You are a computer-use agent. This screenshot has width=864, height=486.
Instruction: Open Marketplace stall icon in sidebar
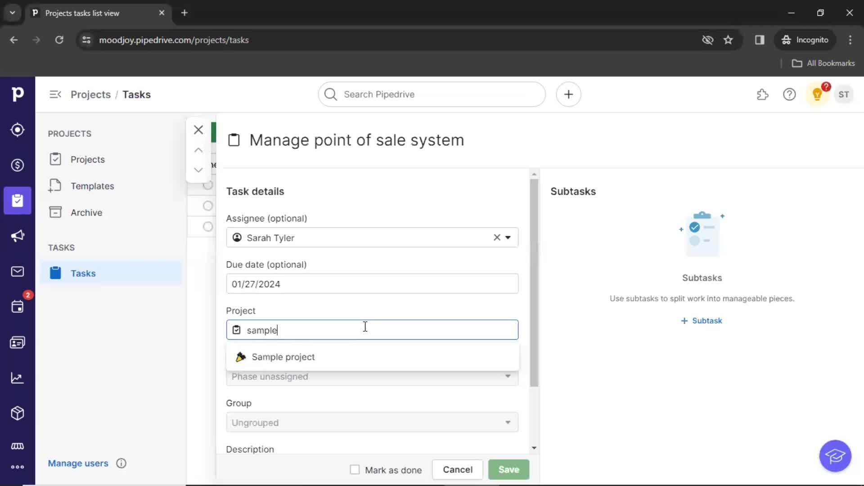pyautogui.click(x=18, y=446)
